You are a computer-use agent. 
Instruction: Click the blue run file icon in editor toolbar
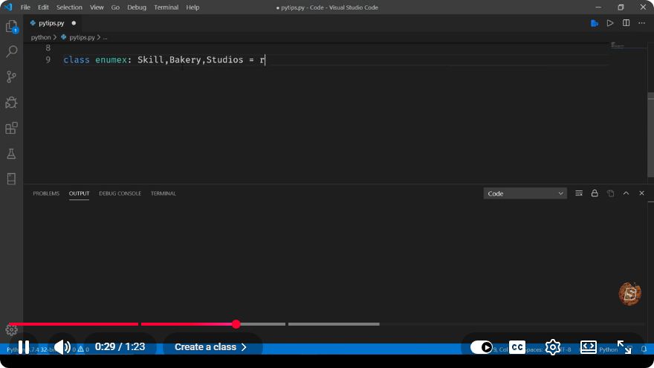coord(595,23)
